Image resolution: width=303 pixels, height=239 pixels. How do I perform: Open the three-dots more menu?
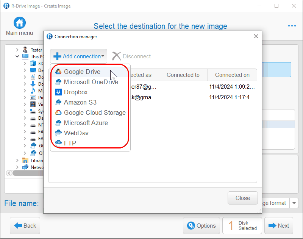292,26
